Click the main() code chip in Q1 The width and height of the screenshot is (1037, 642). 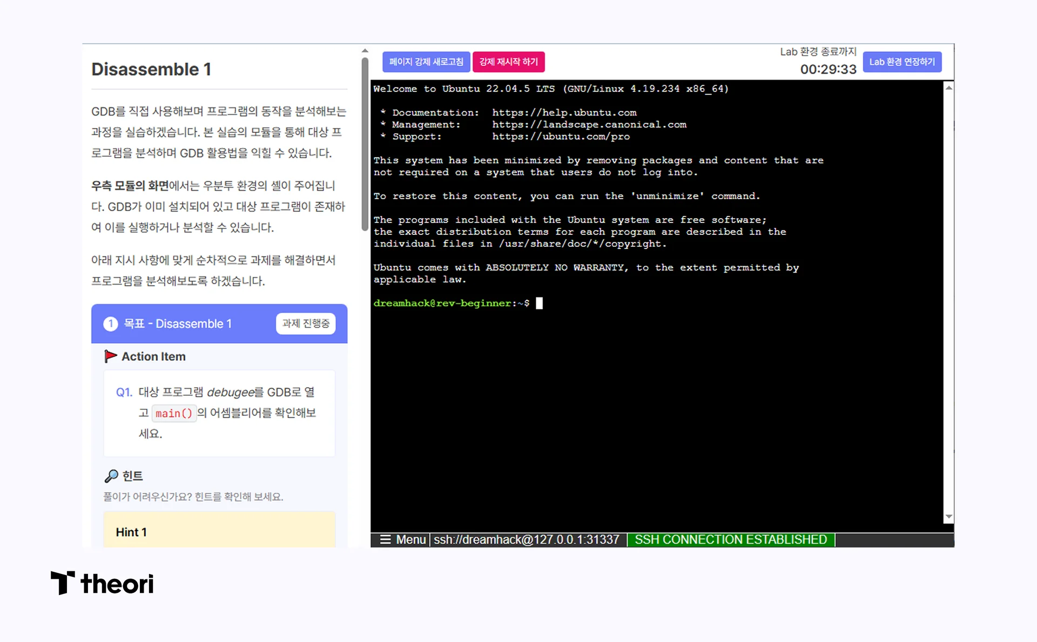point(174,413)
